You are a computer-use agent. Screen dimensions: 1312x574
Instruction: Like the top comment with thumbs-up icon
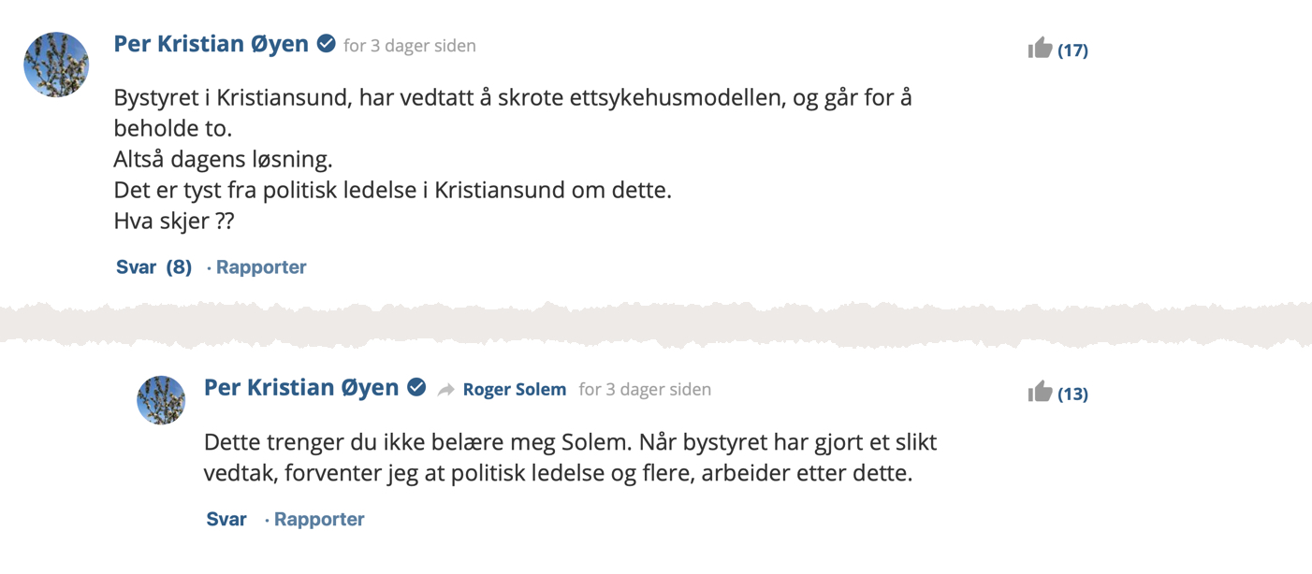click(1040, 49)
